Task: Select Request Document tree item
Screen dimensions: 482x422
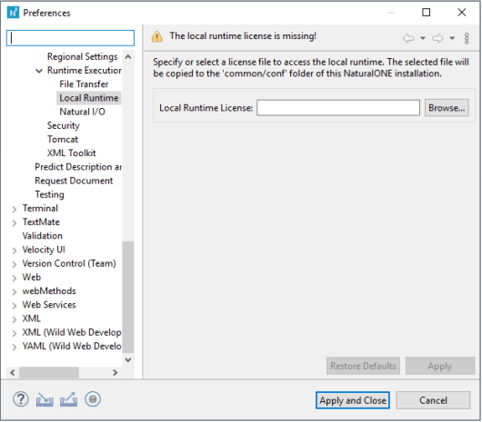Action: click(x=74, y=181)
